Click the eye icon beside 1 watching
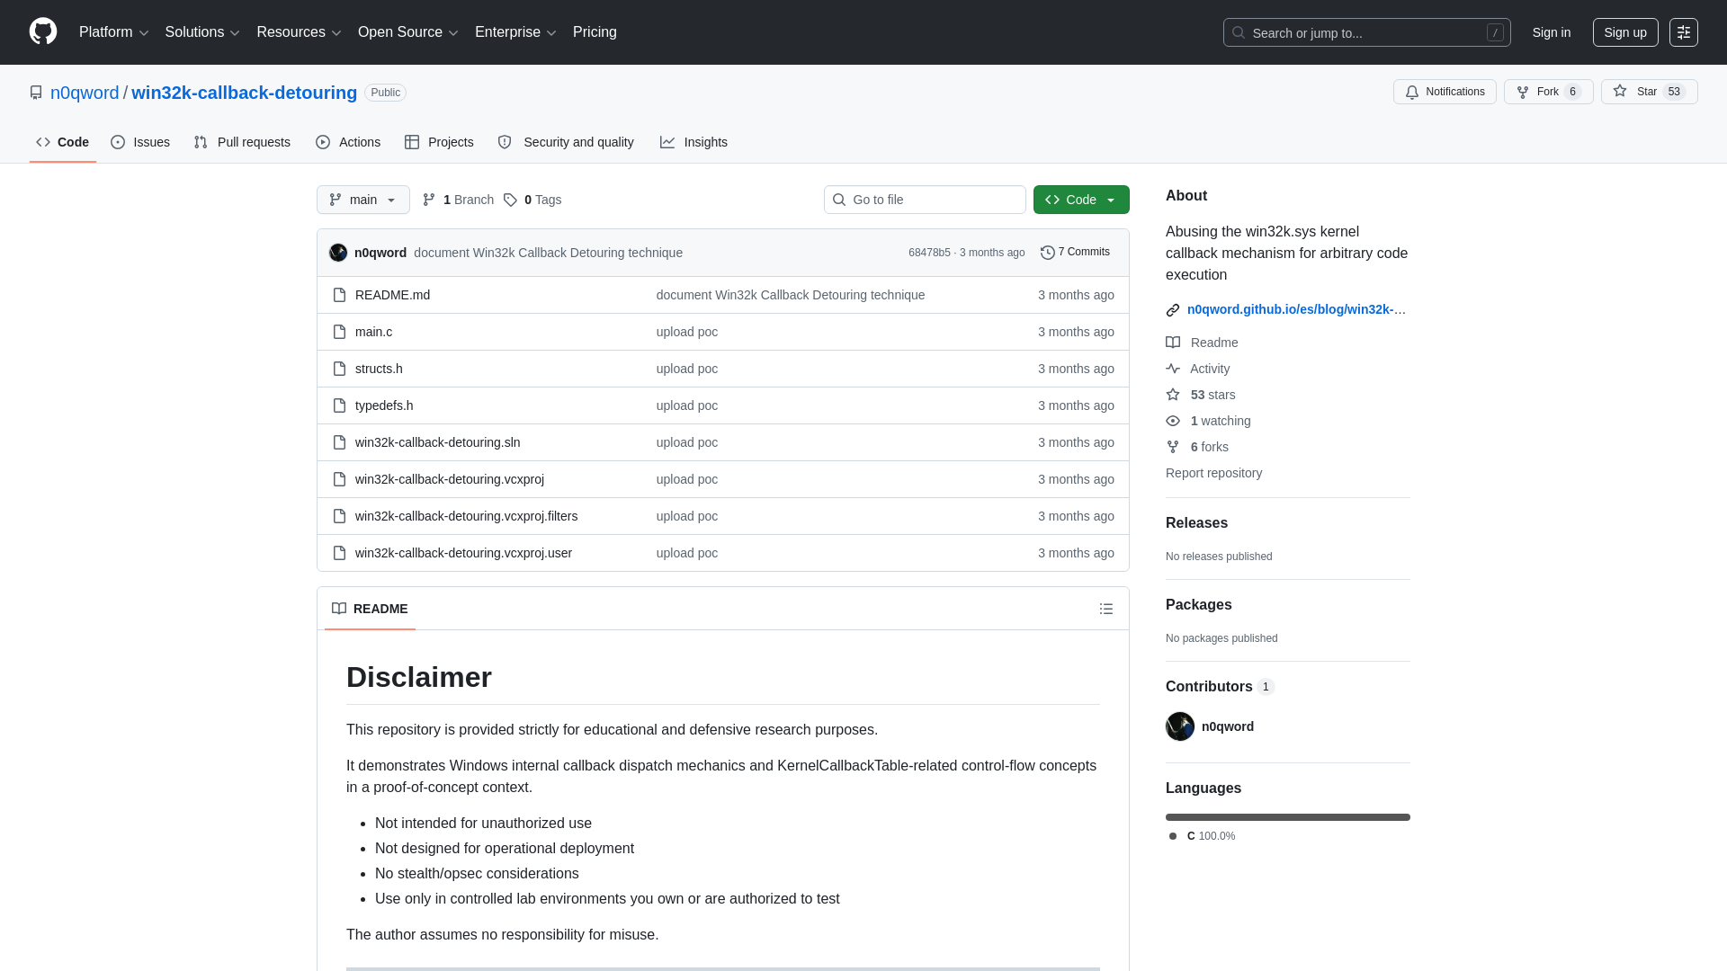 [x=1173, y=421]
